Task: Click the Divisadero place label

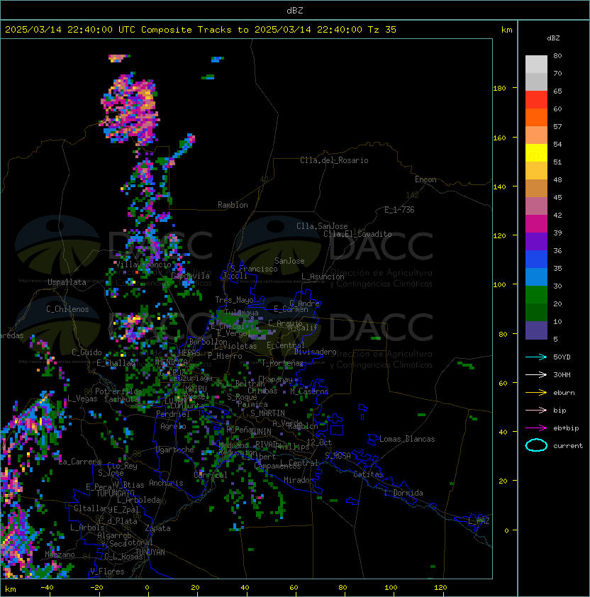Action: [x=315, y=352]
